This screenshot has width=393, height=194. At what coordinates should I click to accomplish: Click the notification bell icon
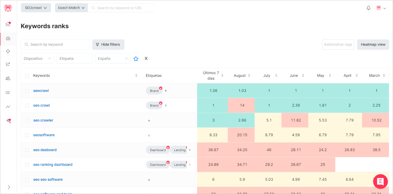(368, 8)
